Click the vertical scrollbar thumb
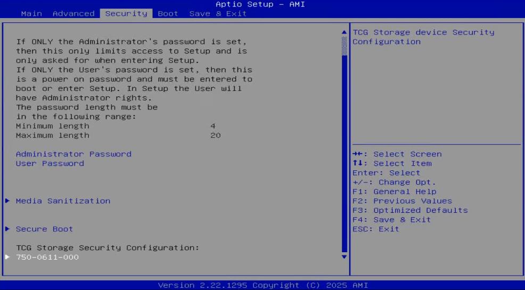This screenshot has height=290, width=525. coord(344,46)
